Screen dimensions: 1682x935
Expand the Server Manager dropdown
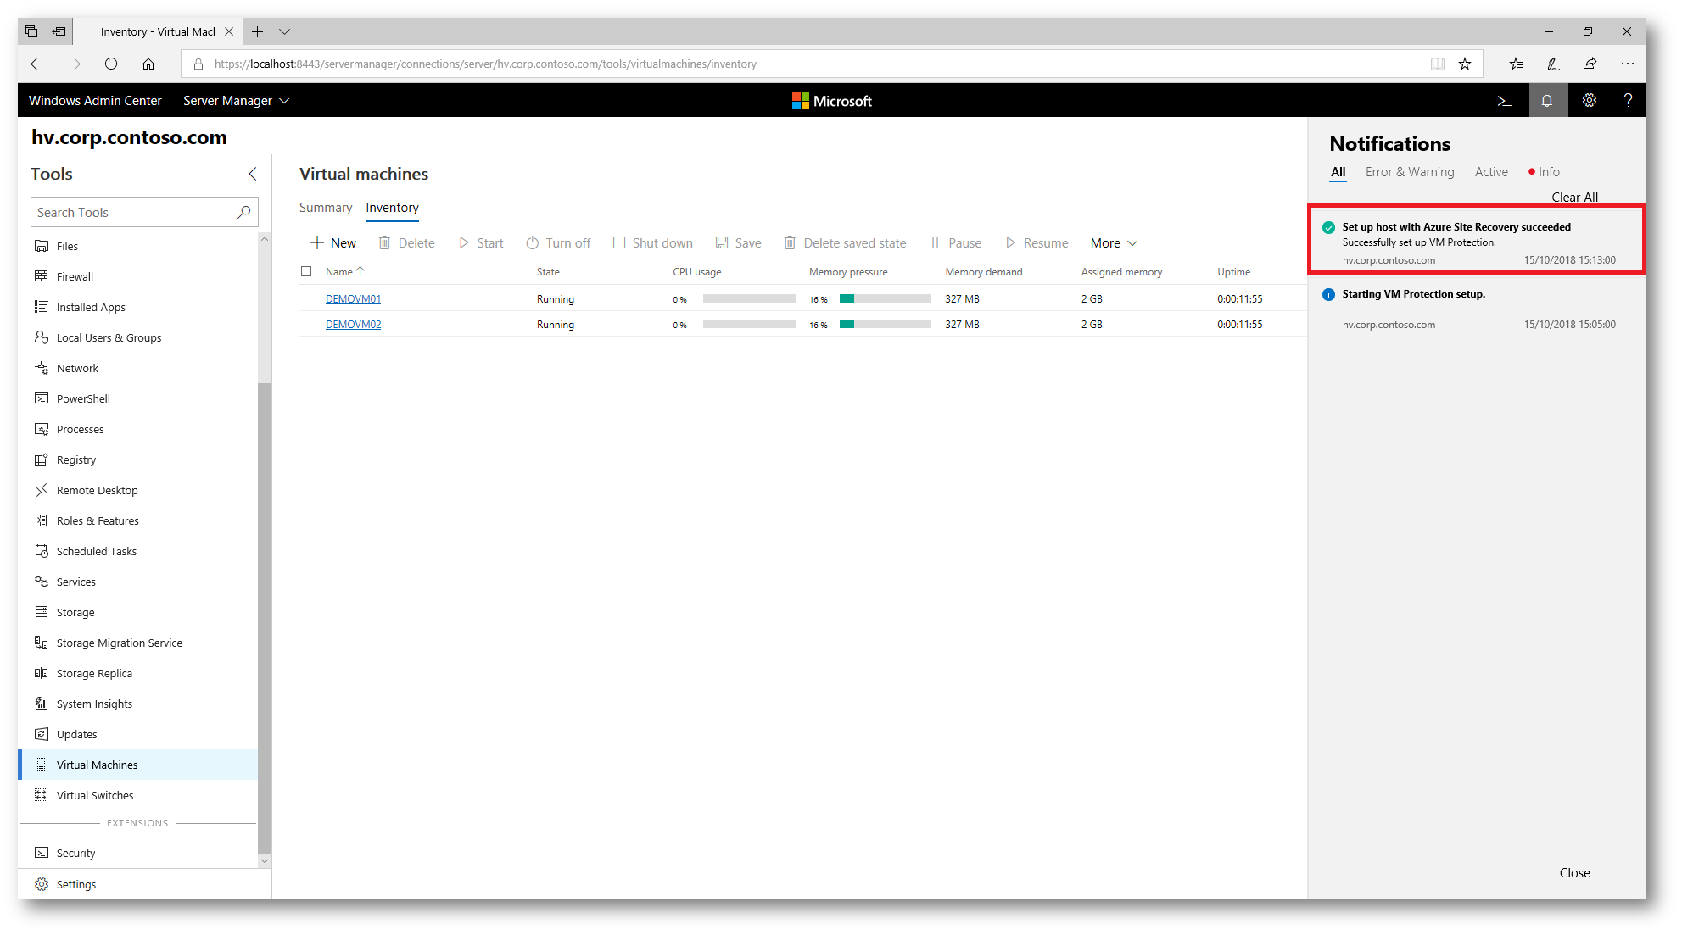click(236, 101)
